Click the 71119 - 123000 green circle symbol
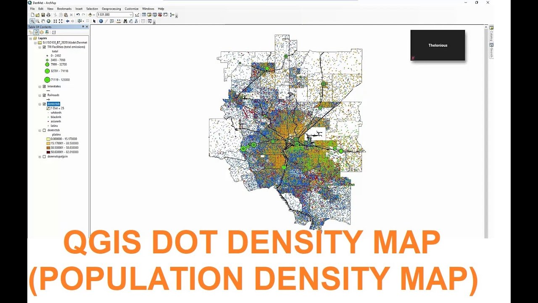This screenshot has width=538, height=303. pos(47,80)
